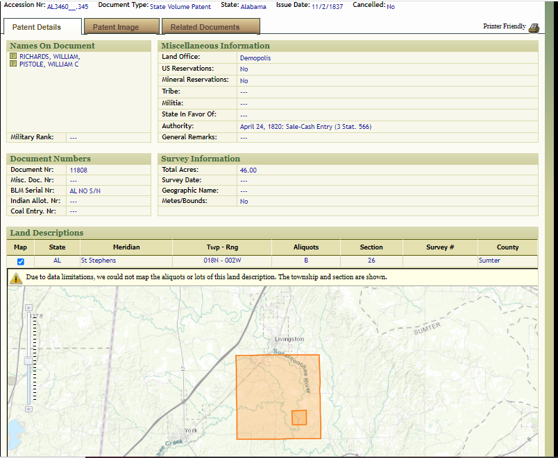558x458 pixels.
Task: Click the Sumter county link
Action: point(489,261)
